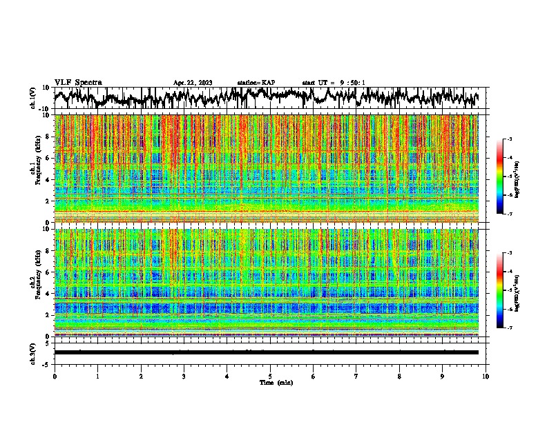Click time axis tick label "10"
Viewport: 547px width, 422px height.
click(486, 376)
